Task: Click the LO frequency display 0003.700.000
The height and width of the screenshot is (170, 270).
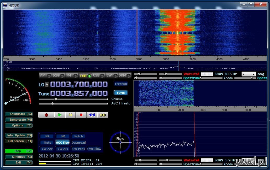Action: 79,84
